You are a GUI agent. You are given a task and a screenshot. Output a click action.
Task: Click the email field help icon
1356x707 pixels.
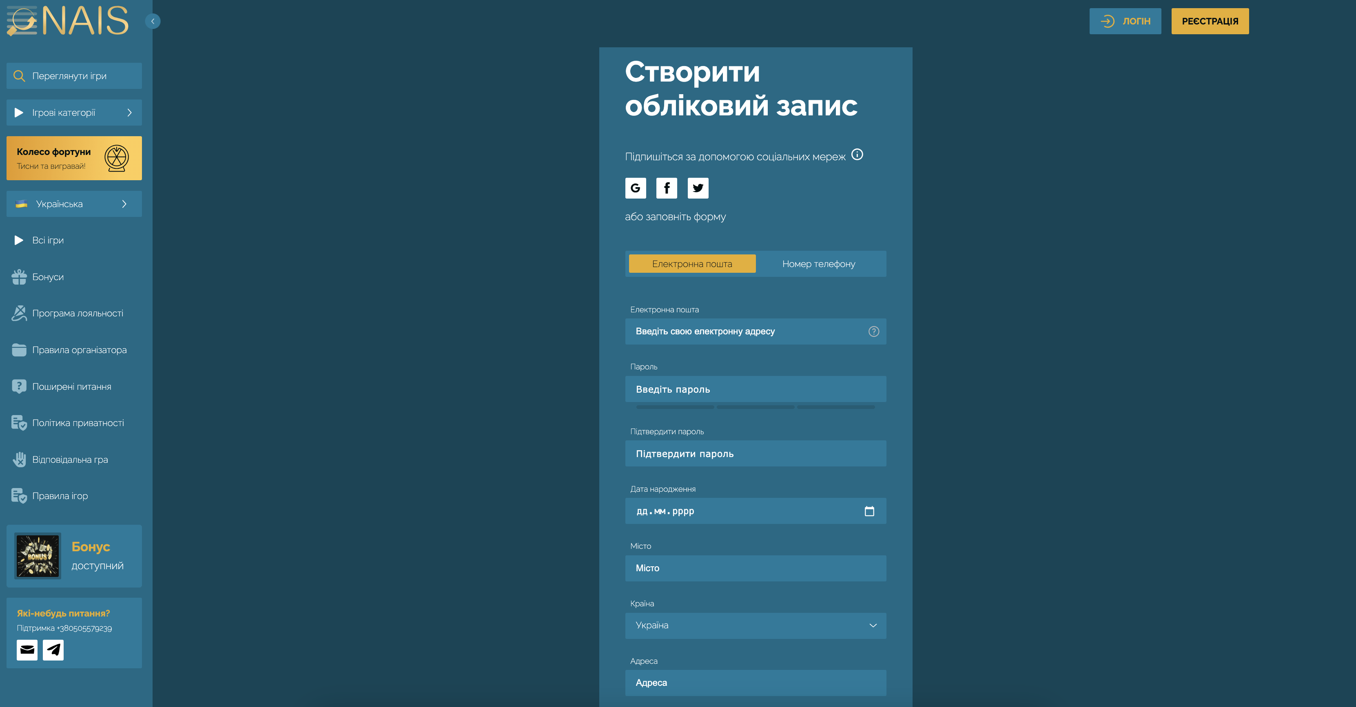(873, 331)
